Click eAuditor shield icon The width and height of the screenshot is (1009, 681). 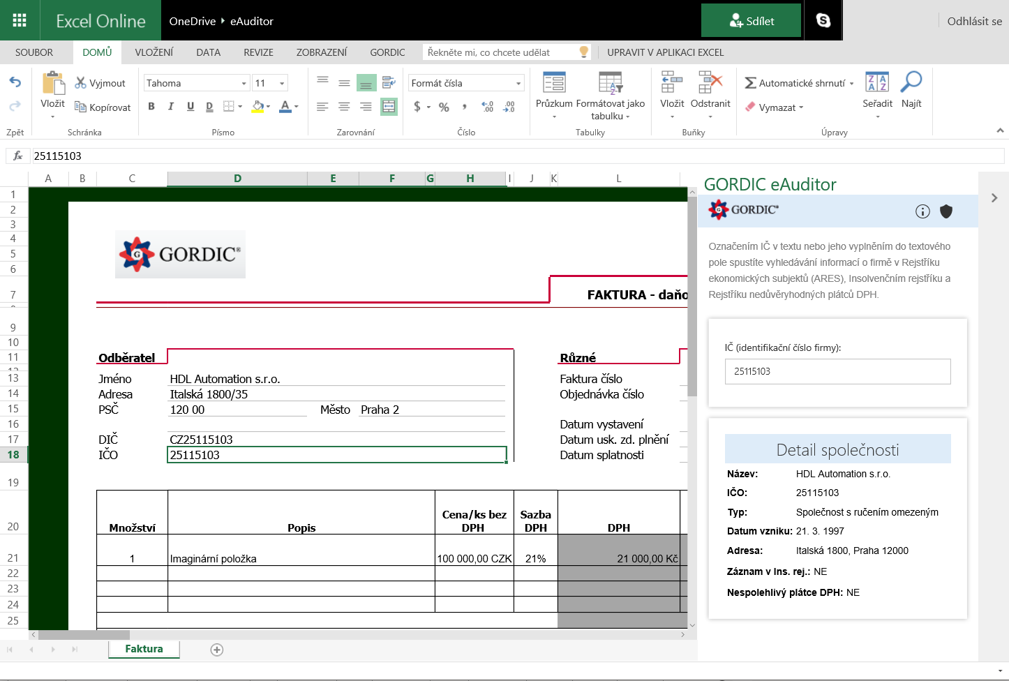point(946,211)
